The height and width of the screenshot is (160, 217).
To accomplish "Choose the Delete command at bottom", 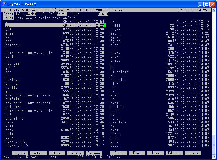I will (x=75, y=153).
